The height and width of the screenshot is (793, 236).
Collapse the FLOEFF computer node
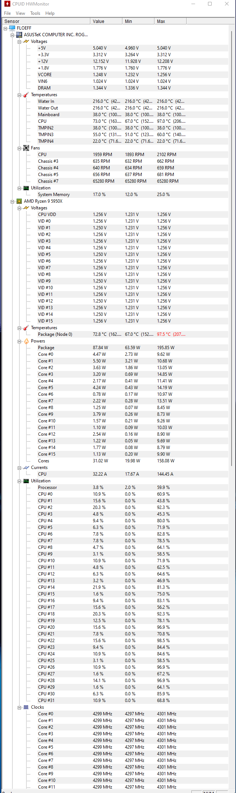[x=6, y=28]
